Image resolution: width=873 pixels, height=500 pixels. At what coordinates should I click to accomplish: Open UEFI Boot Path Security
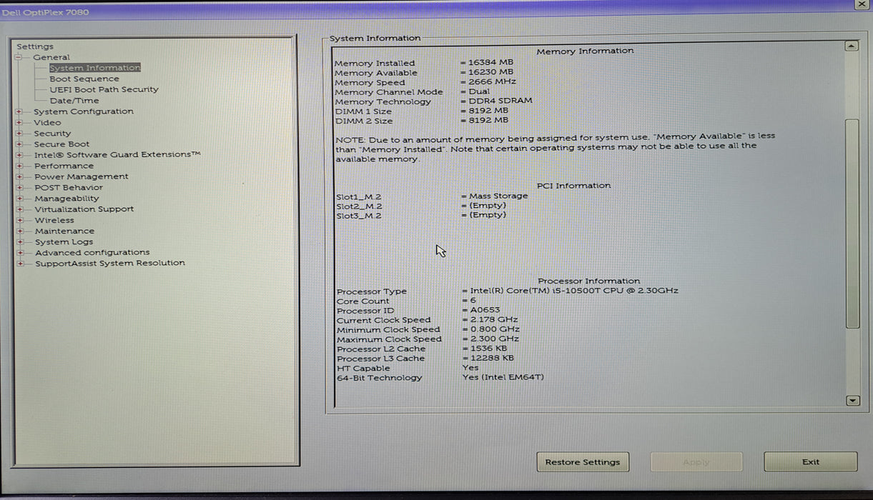click(x=104, y=89)
